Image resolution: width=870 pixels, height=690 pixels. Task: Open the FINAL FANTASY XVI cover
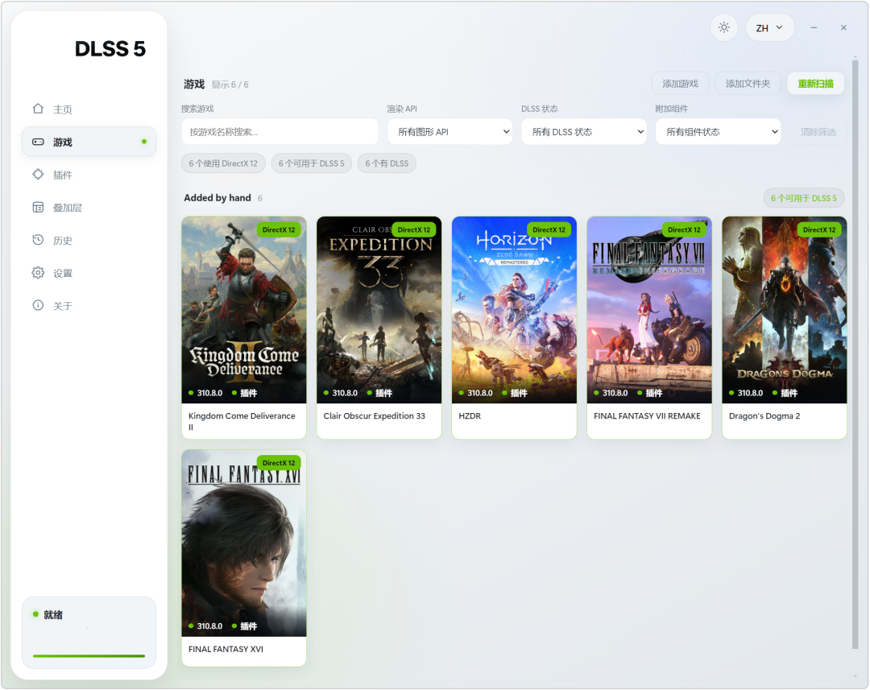click(x=244, y=543)
